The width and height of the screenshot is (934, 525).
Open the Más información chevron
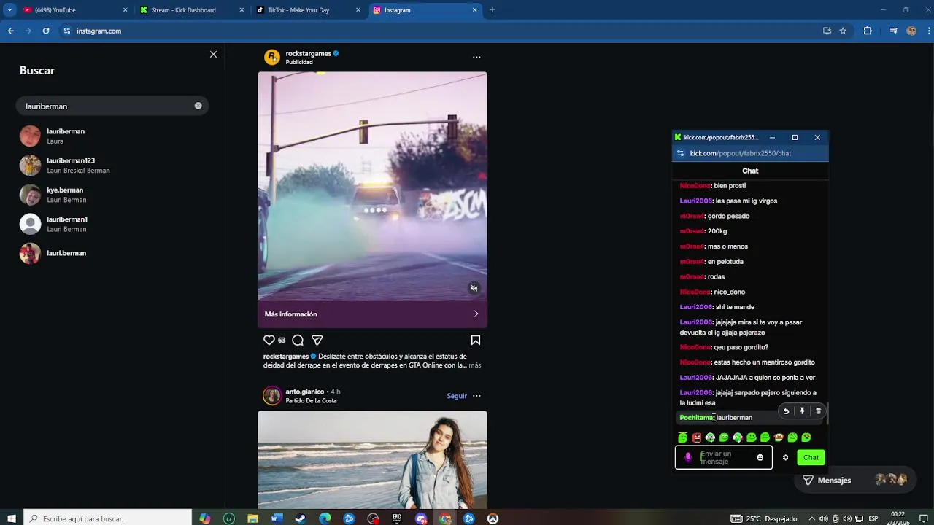pos(476,314)
